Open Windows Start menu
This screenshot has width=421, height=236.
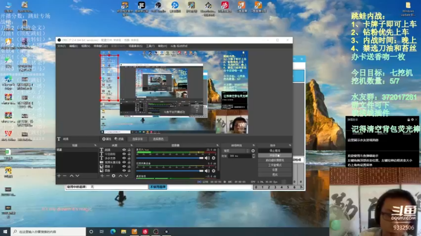(x=5, y=231)
